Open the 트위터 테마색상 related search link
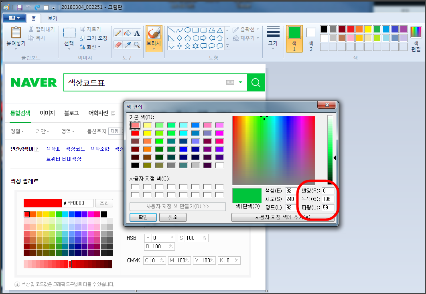The image size is (426, 294). click(64, 159)
